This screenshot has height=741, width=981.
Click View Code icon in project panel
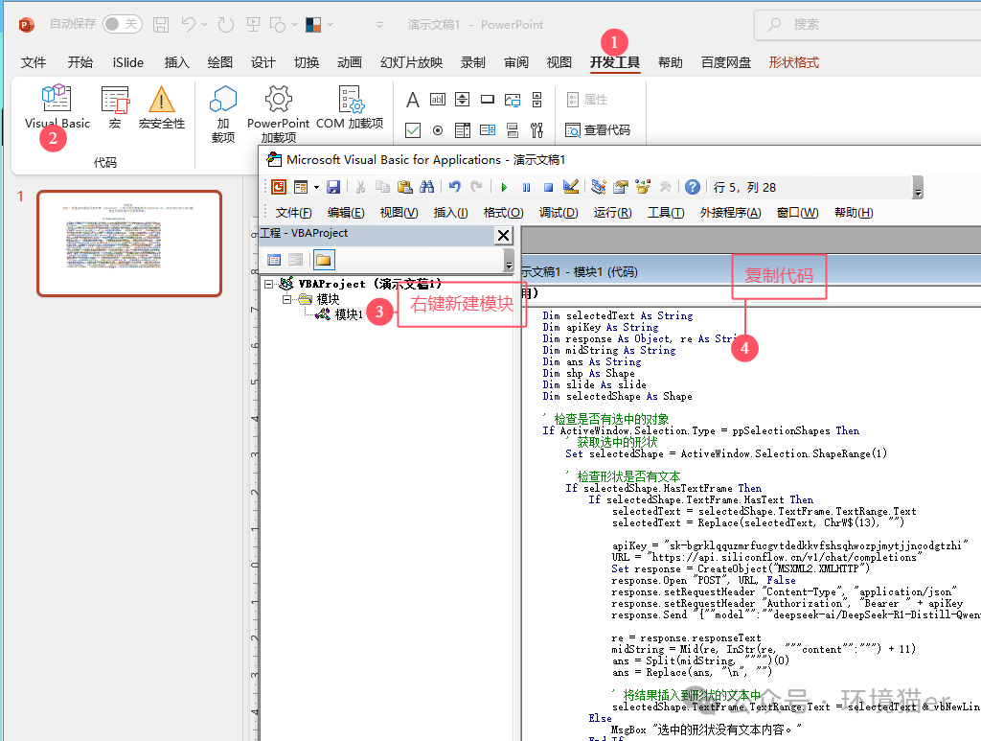(274, 260)
